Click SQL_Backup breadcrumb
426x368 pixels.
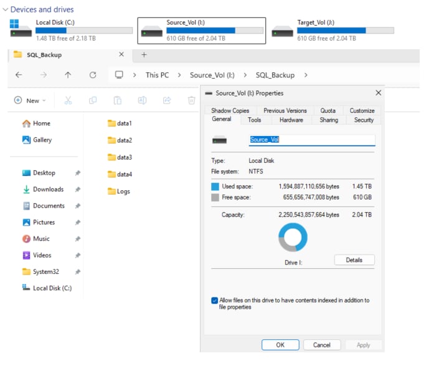[275, 75]
